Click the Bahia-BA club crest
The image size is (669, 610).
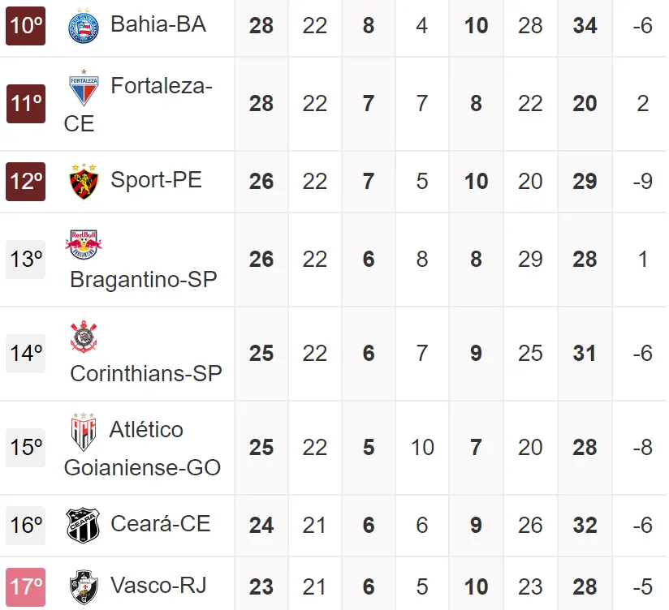pyautogui.click(x=84, y=25)
